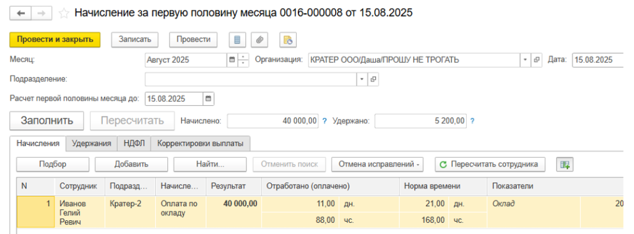This screenshot has height=234, width=634.
Task: Open calendar for Расчет первой половины date
Action: 209,98
